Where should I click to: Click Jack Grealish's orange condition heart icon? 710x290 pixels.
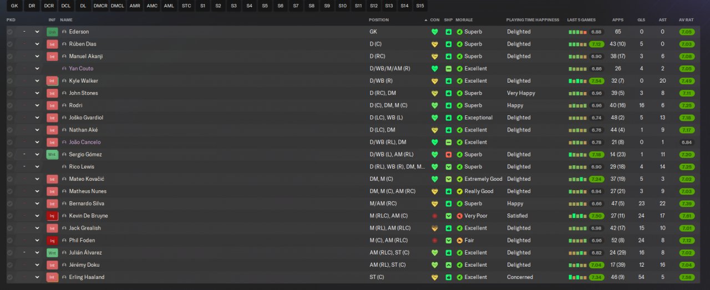pos(435,228)
